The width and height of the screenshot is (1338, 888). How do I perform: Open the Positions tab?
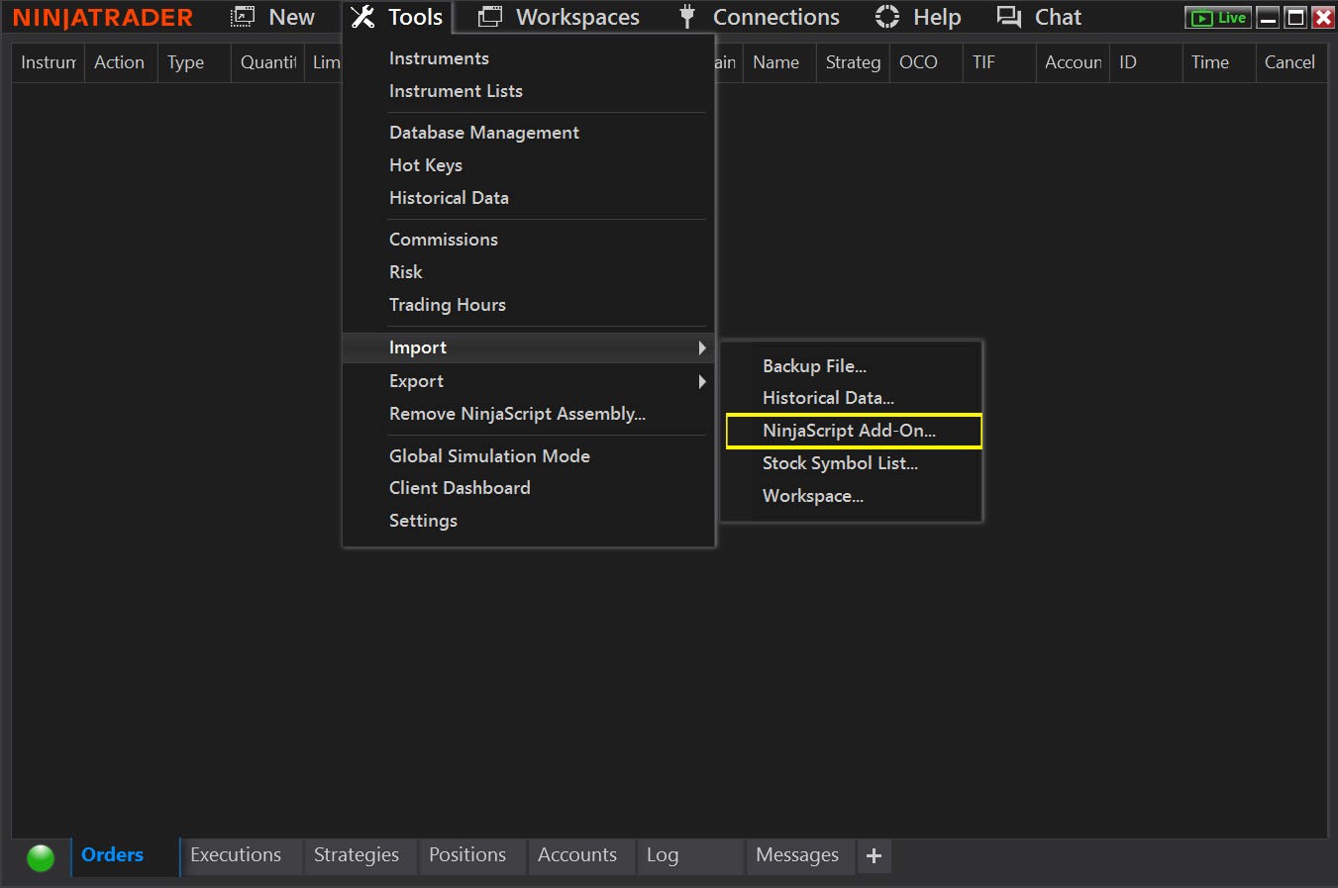click(x=467, y=855)
